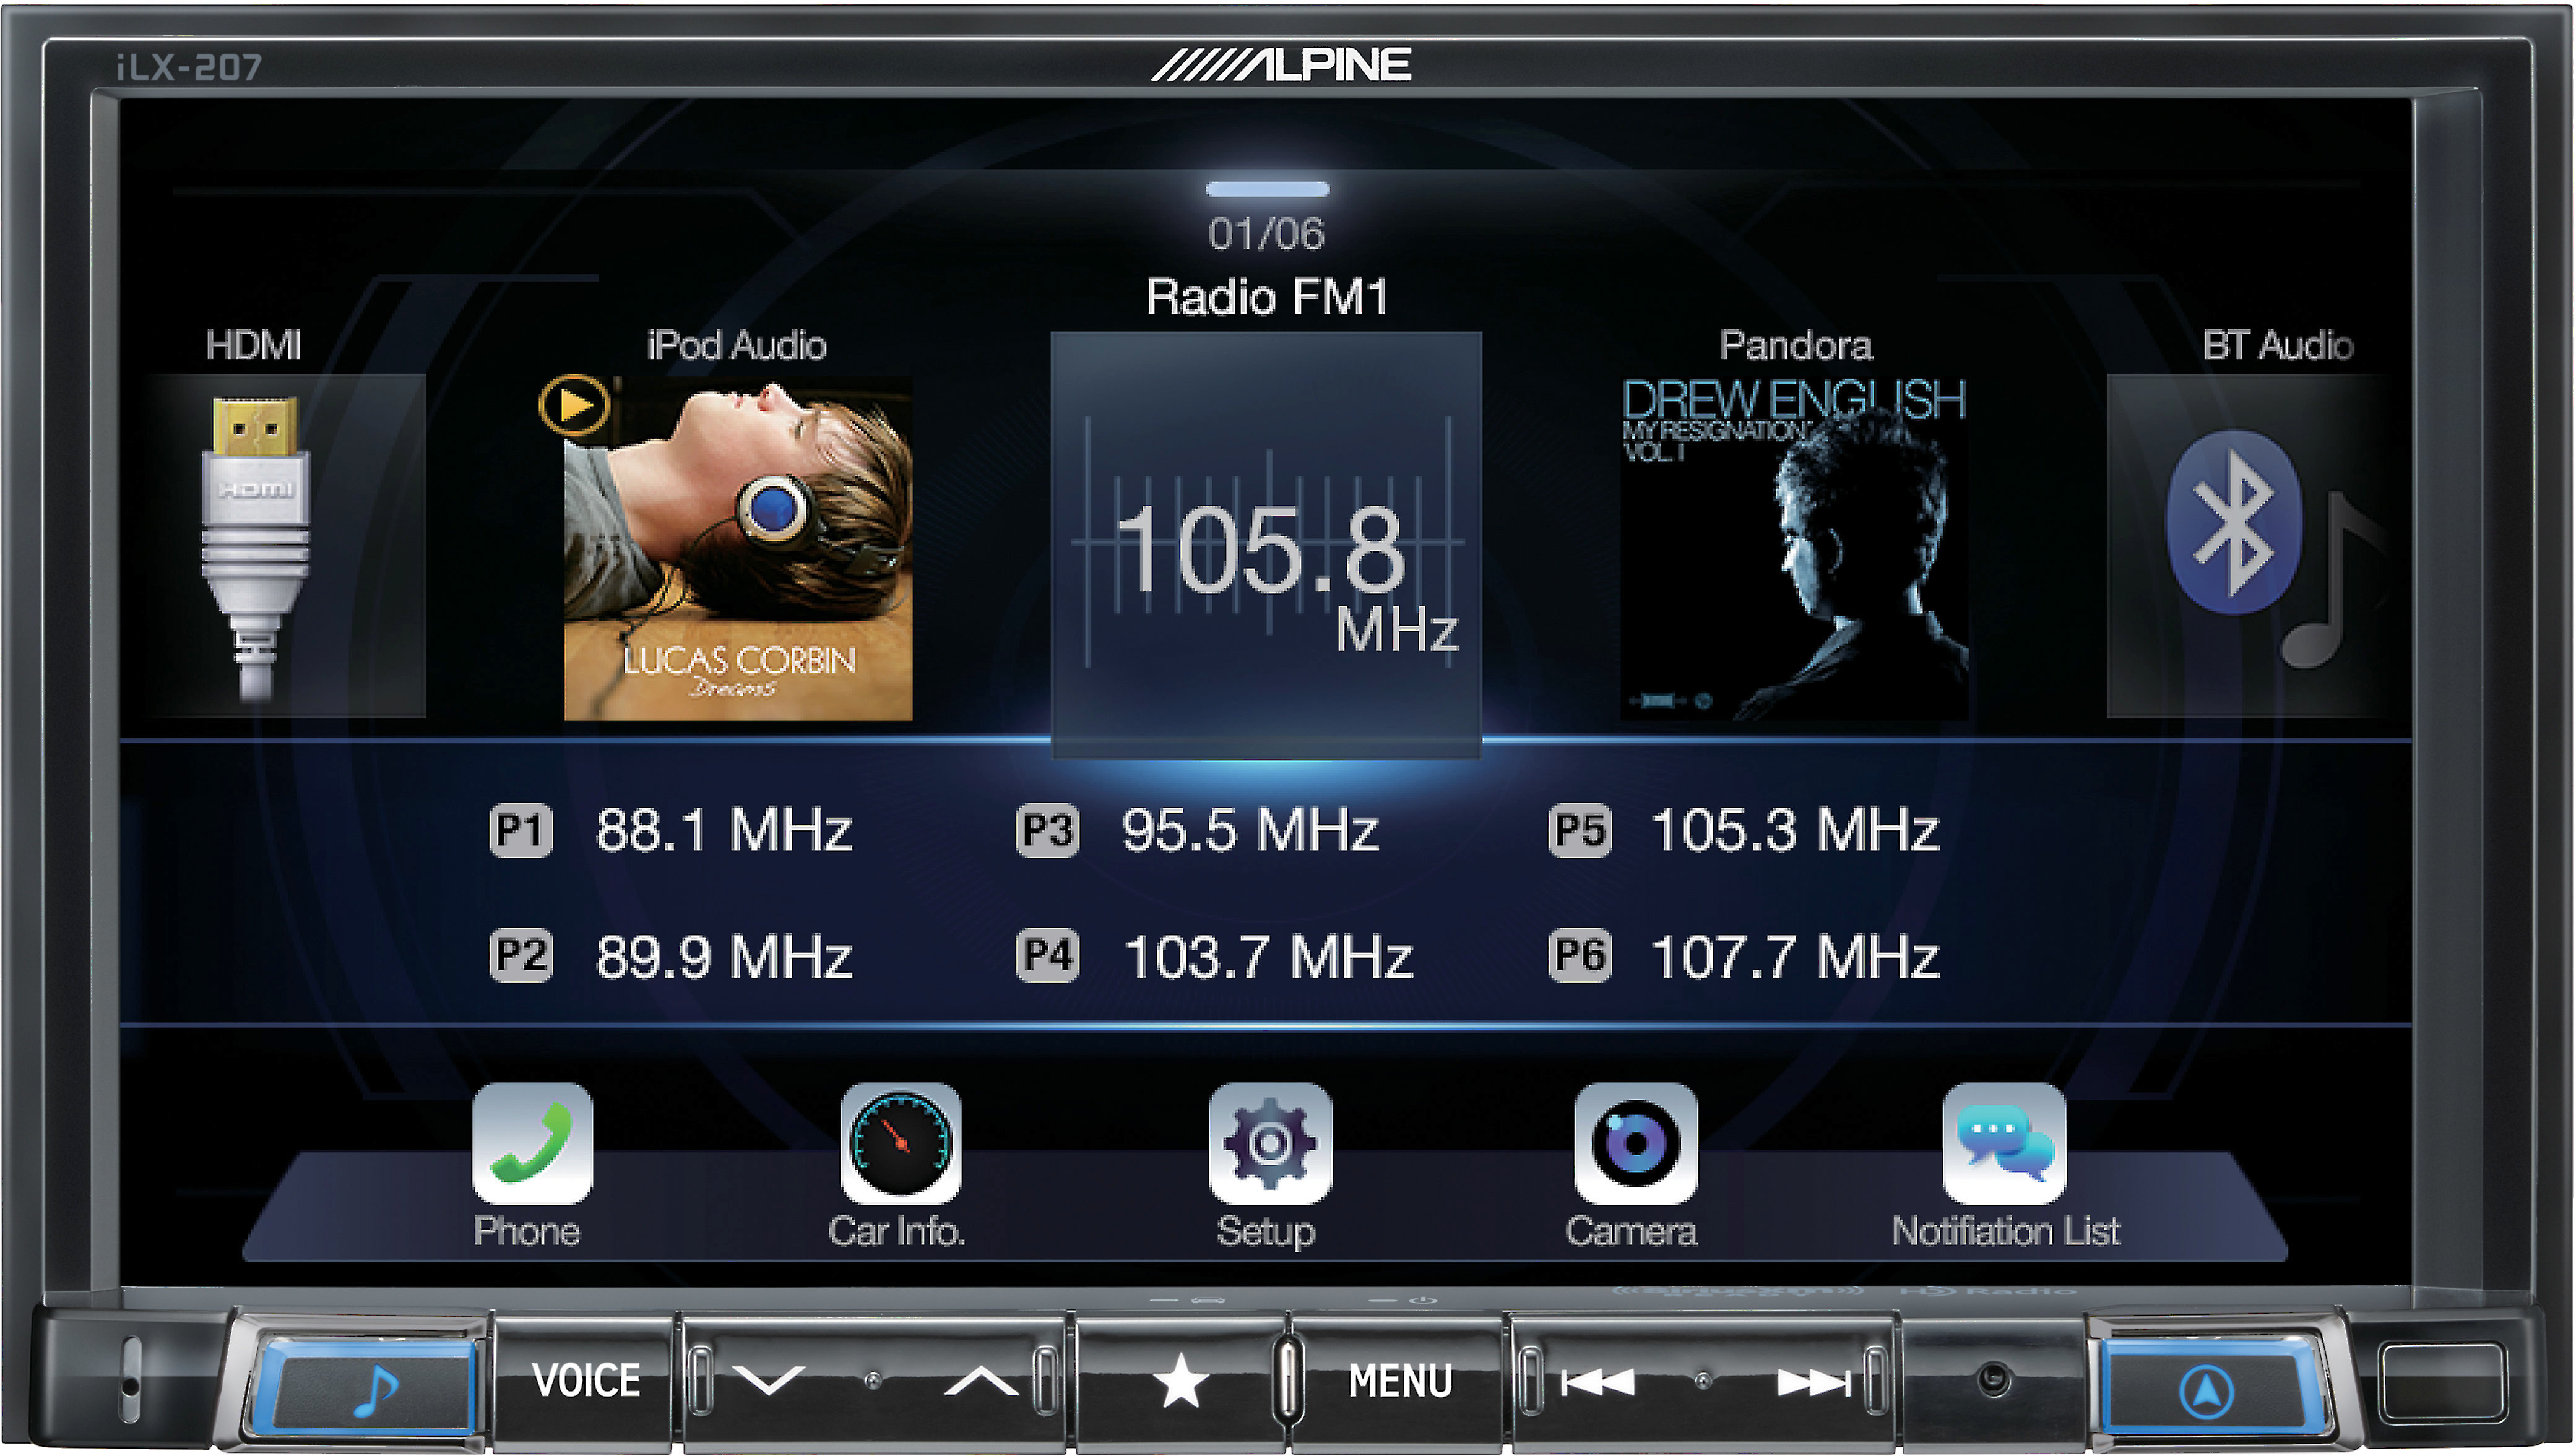The width and height of the screenshot is (2576, 1456).
Task: Open the Notification List icon
Action: point(2004,1143)
